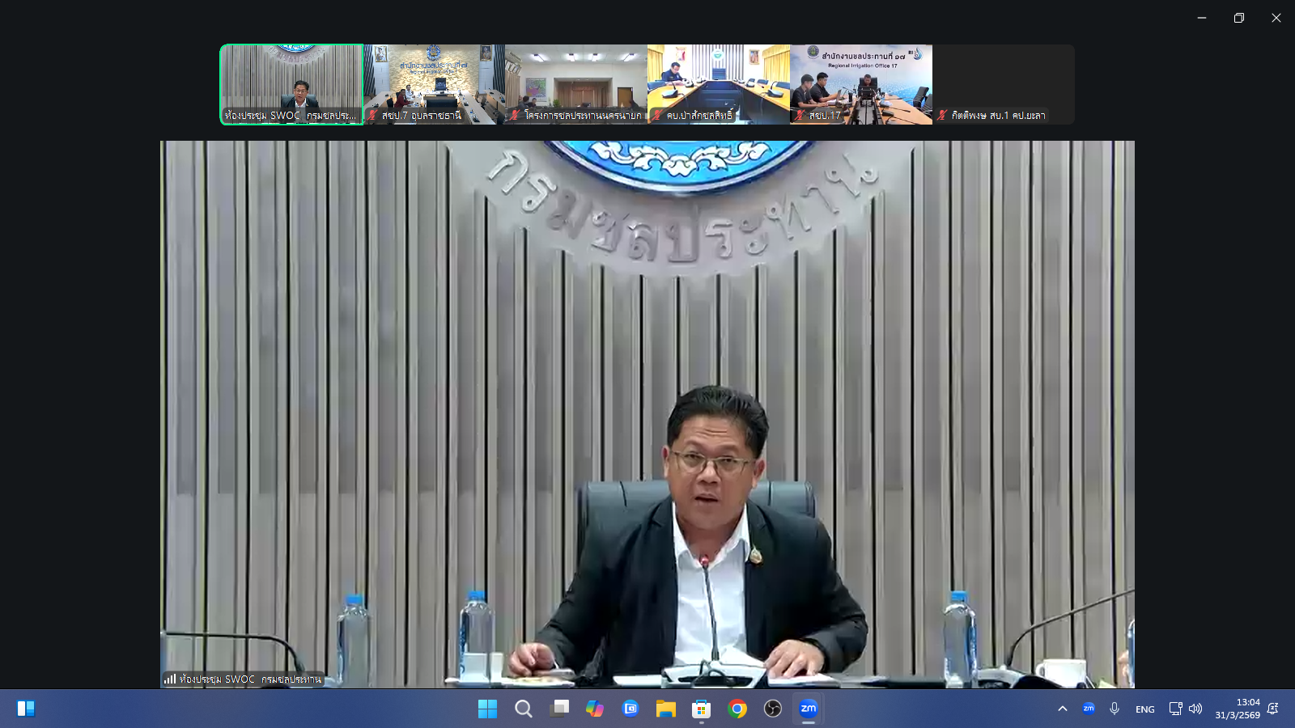Click the Copilot icon in the taskbar
1295x728 pixels.
point(595,709)
